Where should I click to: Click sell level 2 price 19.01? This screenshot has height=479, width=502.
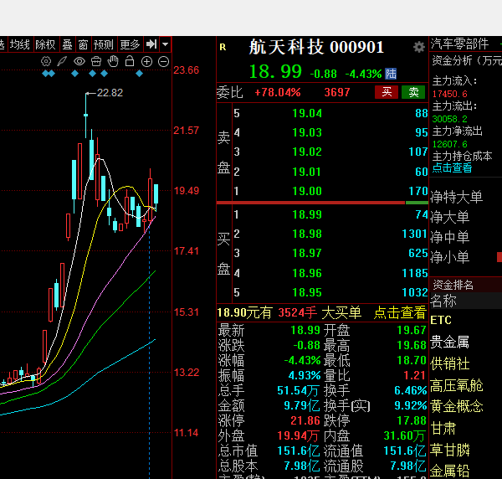pos(307,172)
